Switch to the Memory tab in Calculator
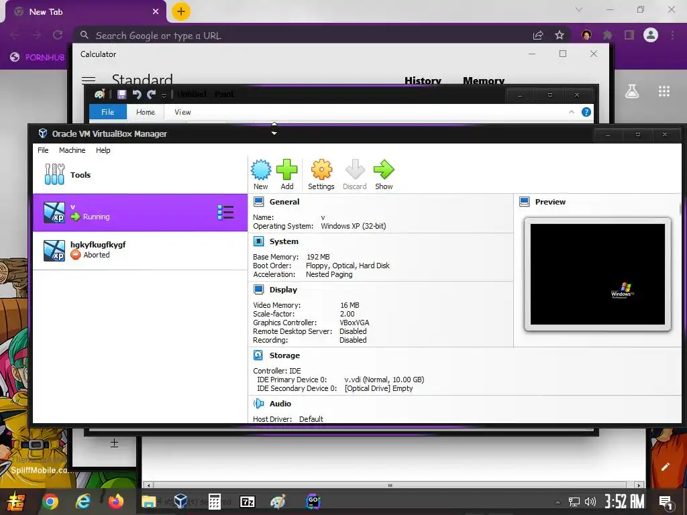687x515 pixels. [484, 80]
